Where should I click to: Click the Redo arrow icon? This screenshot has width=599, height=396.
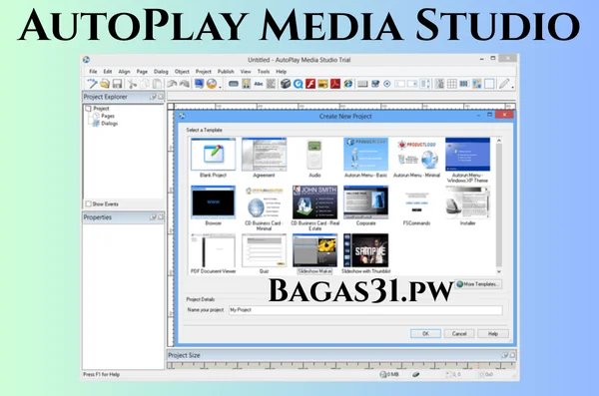click(x=185, y=83)
